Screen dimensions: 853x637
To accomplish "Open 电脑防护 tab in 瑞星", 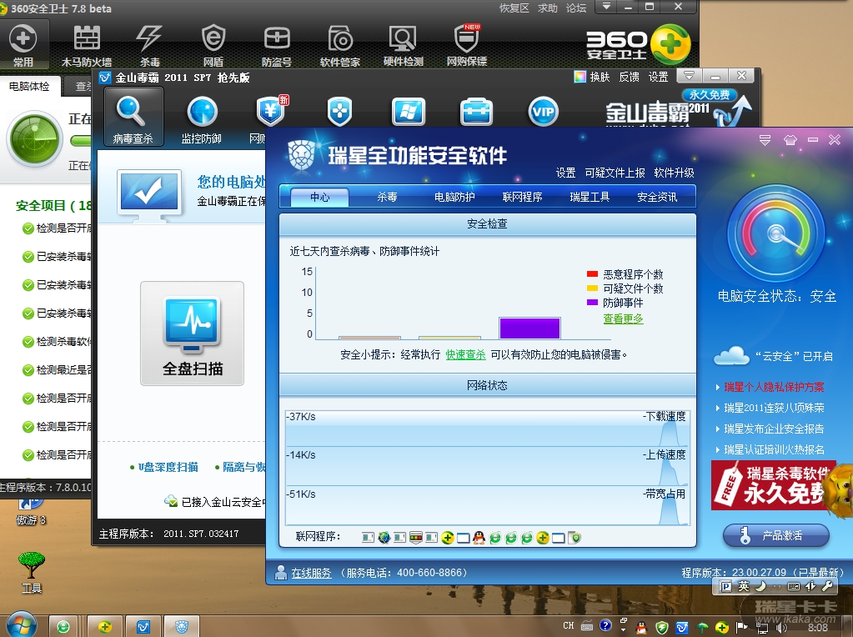I will click(454, 197).
